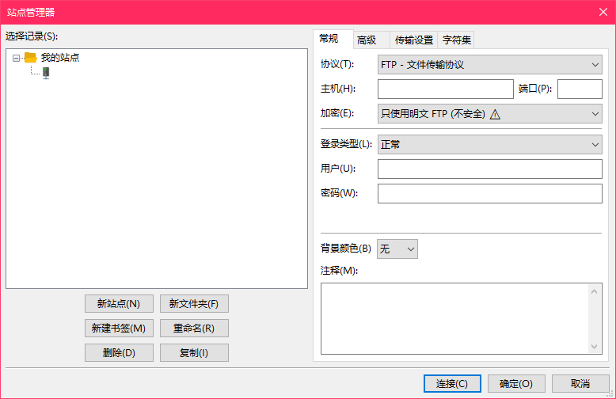Click the 连接(C) connect button

coord(452,383)
